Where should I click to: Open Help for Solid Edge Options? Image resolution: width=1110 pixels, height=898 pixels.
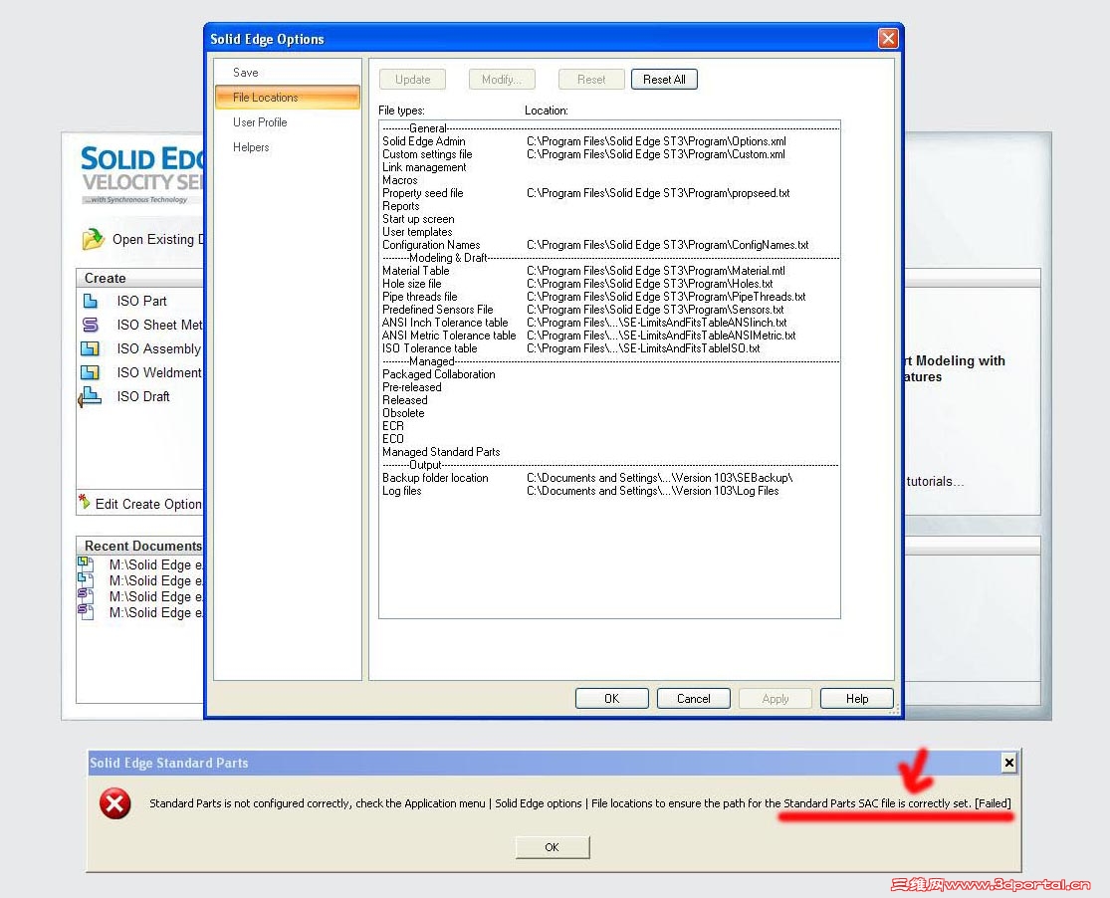856,698
